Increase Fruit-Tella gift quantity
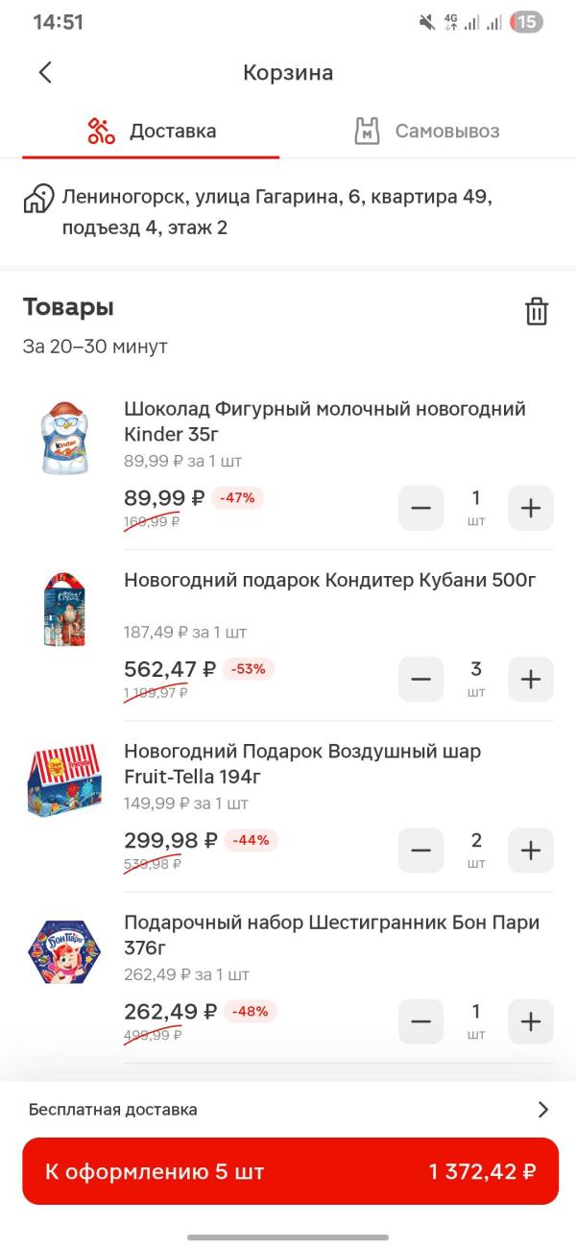Image resolution: width=576 pixels, height=1247 pixels. 531,850
